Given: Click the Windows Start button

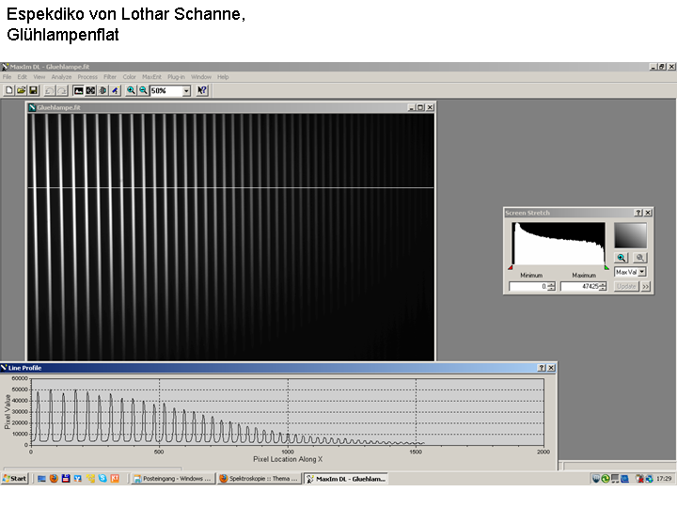Looking at the screenshot, I should [14, 478].
